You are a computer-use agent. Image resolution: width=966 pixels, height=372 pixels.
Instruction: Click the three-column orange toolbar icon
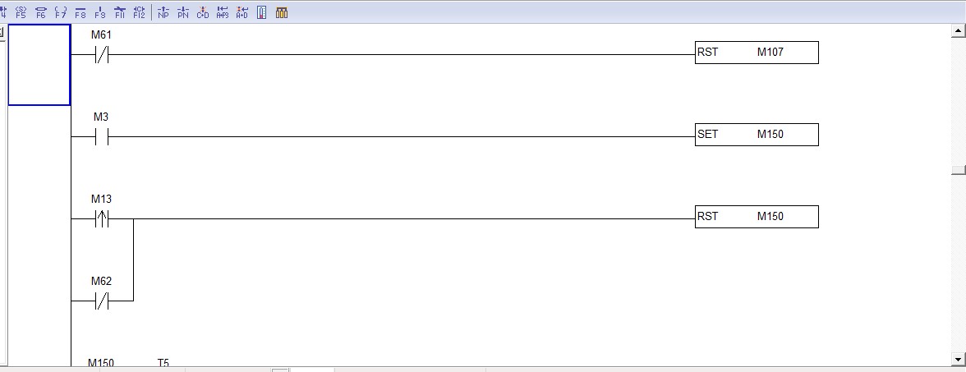[x=281, y=12]
